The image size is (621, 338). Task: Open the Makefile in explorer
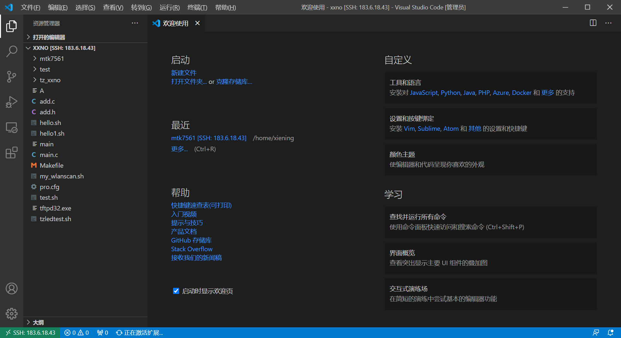coord(85,165)
